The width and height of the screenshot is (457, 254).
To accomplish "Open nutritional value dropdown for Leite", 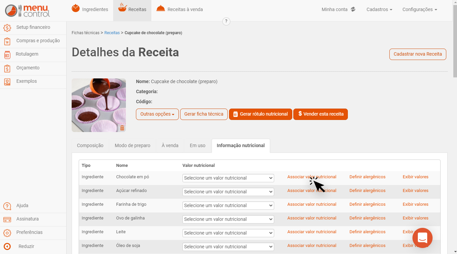I will tap(228, 233).
